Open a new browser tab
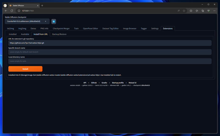The height and width of the screenshot is (136, 220). coord(42,6)
